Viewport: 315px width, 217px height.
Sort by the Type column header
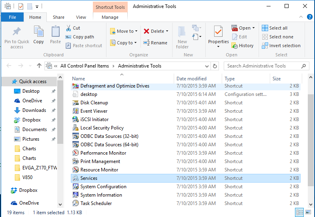click(246, 79)
